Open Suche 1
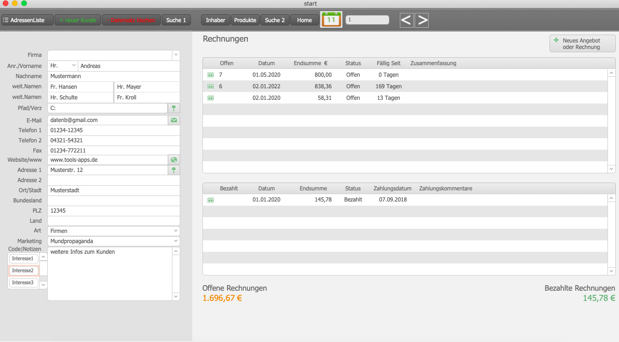 176,20
